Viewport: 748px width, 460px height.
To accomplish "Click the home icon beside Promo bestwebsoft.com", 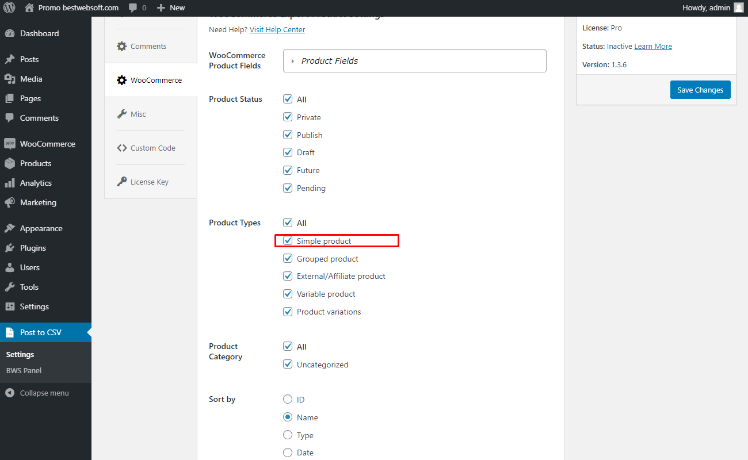I will point(29,8).
